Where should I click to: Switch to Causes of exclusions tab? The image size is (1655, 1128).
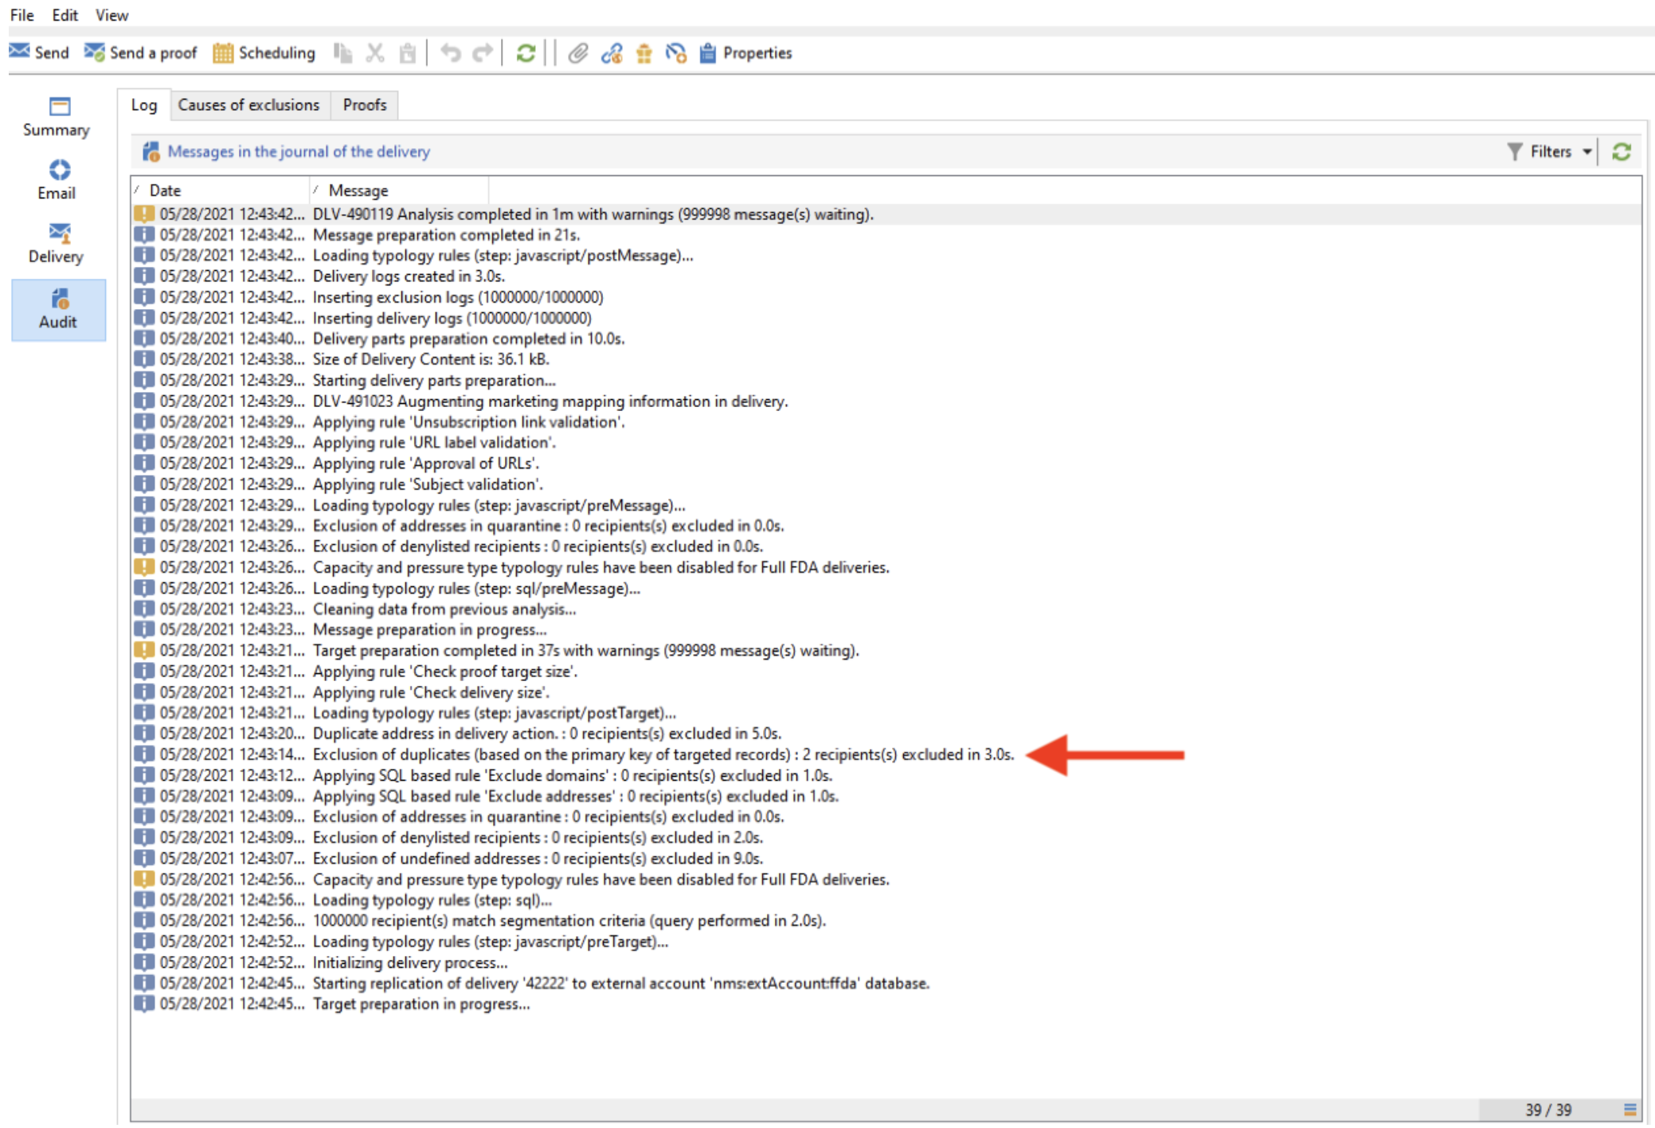(248, 105)
